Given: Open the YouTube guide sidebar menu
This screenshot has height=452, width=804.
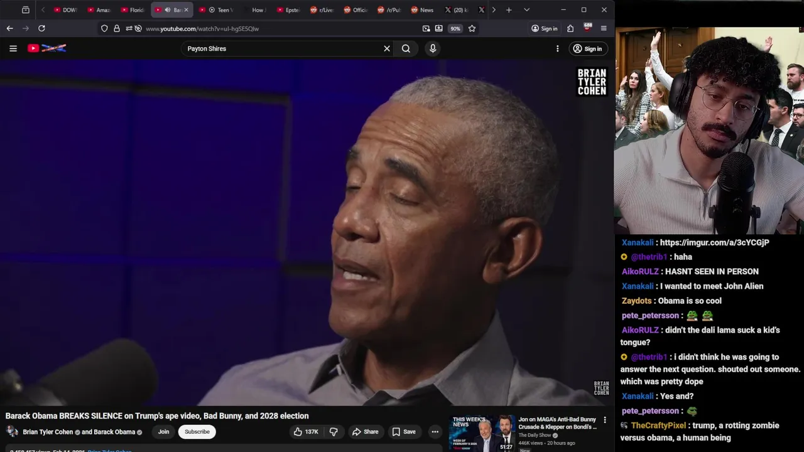Looking at the screenshot, I should 13,48.
